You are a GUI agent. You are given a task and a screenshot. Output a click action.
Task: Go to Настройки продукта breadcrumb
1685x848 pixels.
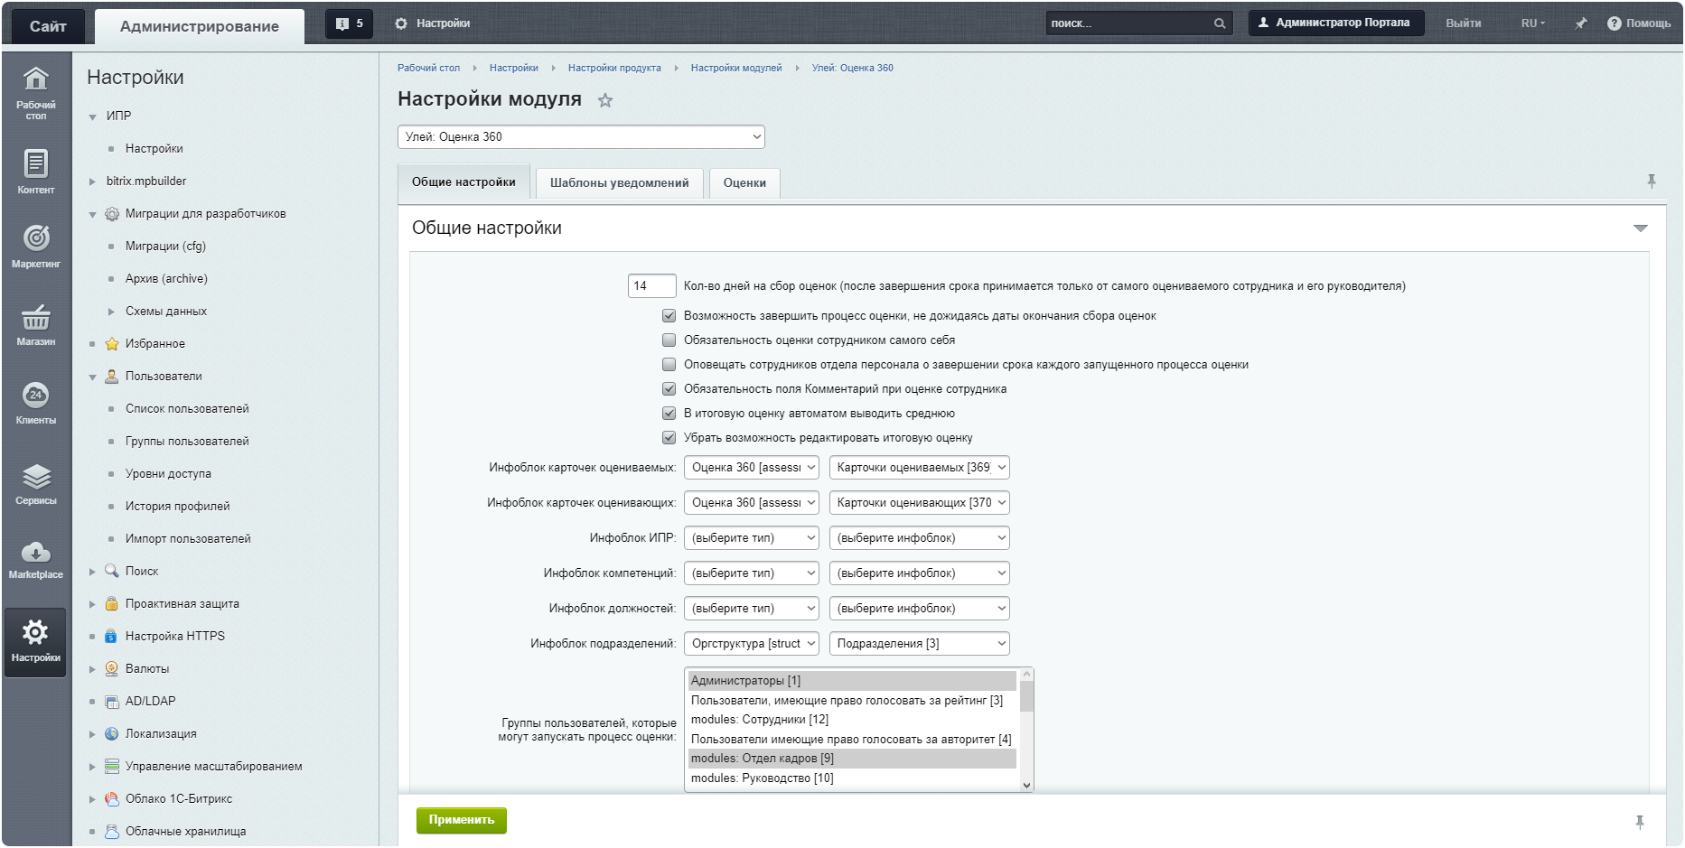click(x=614, y=68)
